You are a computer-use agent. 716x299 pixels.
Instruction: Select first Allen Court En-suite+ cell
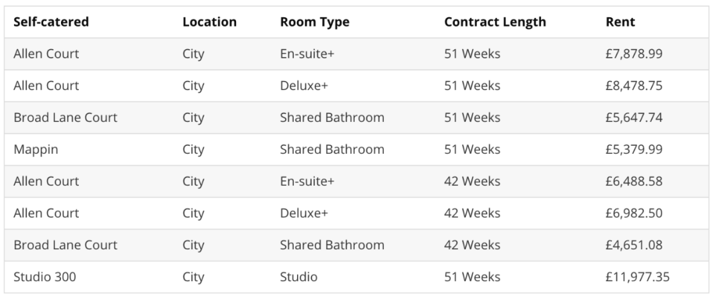point(307,54)
